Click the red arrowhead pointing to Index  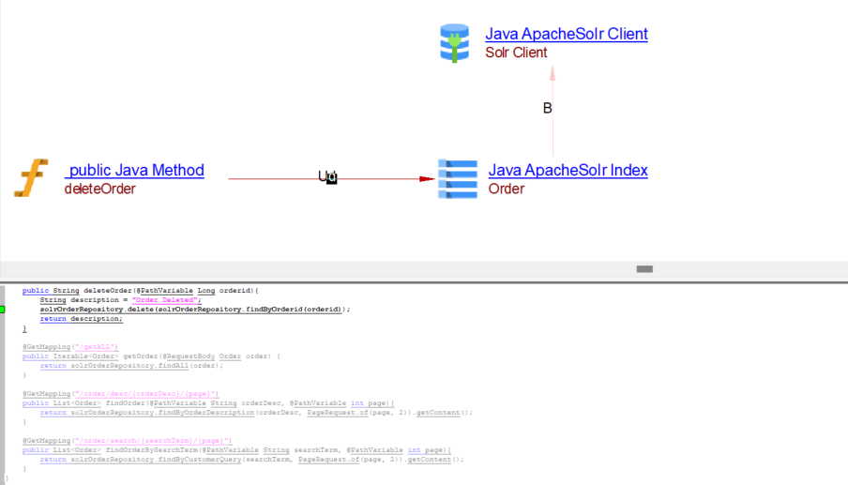(428, 178)
